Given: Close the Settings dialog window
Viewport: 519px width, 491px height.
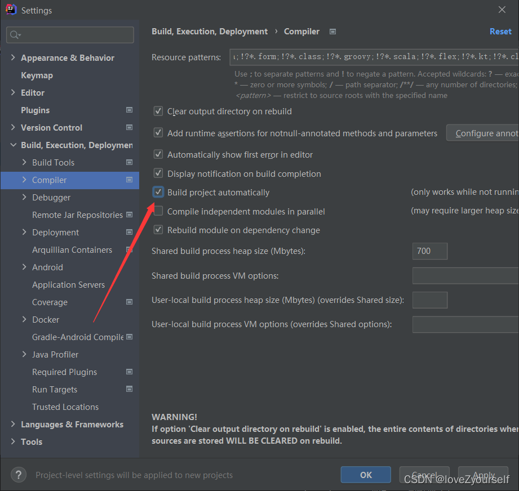Looking at the screenshot, I should pos(502,10).
